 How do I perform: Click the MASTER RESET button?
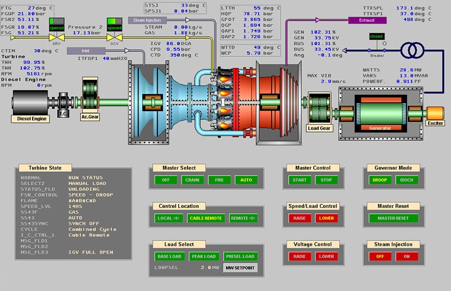pyautogui.click(x=393, y=218)
